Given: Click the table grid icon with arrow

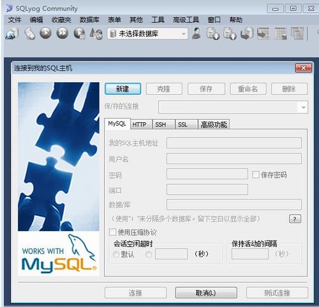Looking at the screenshot, I should (x=263, y=33).
